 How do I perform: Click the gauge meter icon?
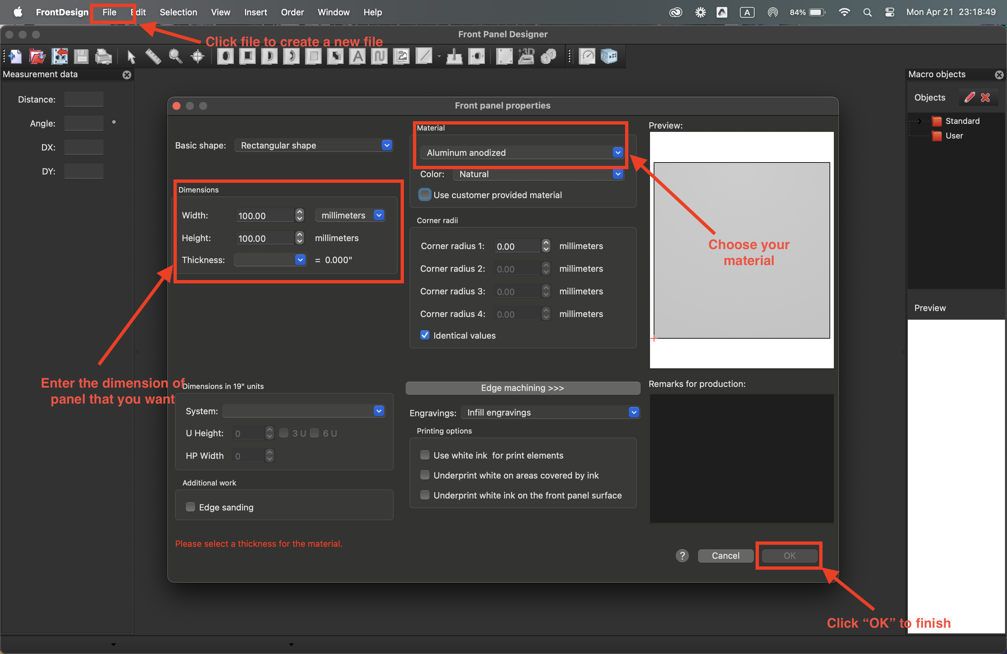click(587, 56)
